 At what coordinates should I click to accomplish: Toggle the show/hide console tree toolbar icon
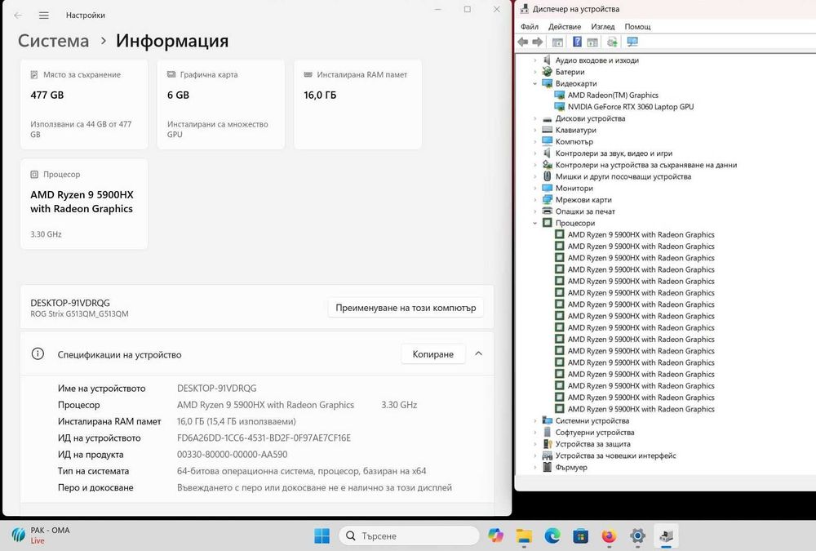(x=557, y=42)
